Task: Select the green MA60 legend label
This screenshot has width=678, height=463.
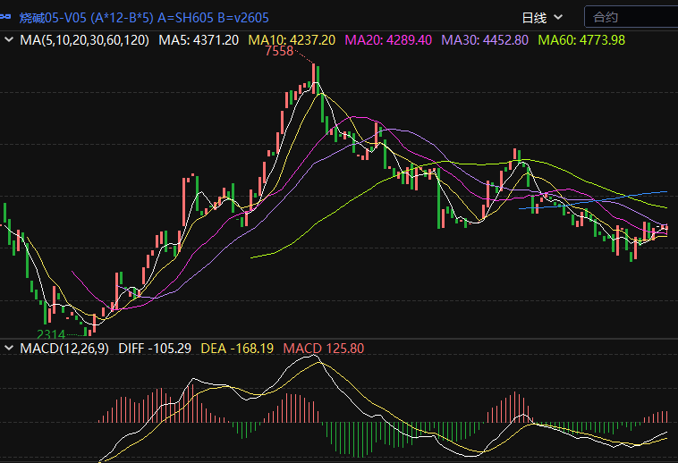Action: [581, 40]
